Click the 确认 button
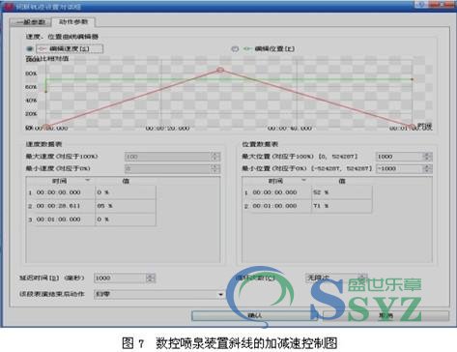This screenshot has width=457, height=352. 255,315
